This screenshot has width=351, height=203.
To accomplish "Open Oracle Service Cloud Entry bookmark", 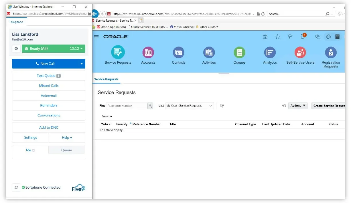I will (148, 27).
